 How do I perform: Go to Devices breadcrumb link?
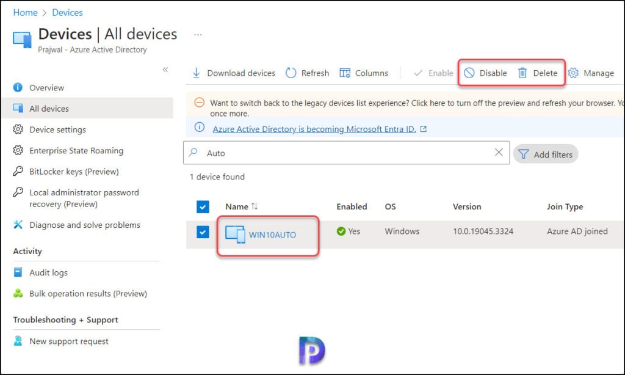(67, 12)
